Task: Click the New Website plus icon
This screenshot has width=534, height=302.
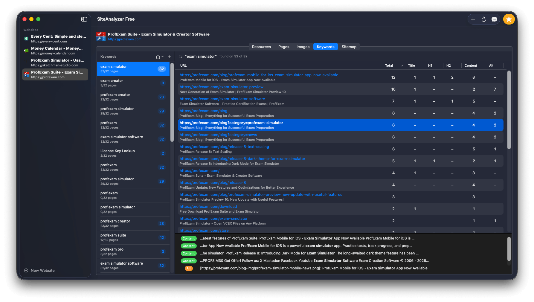Action: (26, 270)
